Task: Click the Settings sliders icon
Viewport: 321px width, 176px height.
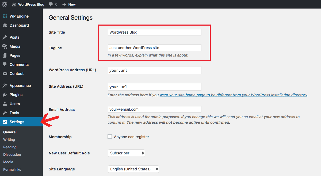Action: point(5,122)
